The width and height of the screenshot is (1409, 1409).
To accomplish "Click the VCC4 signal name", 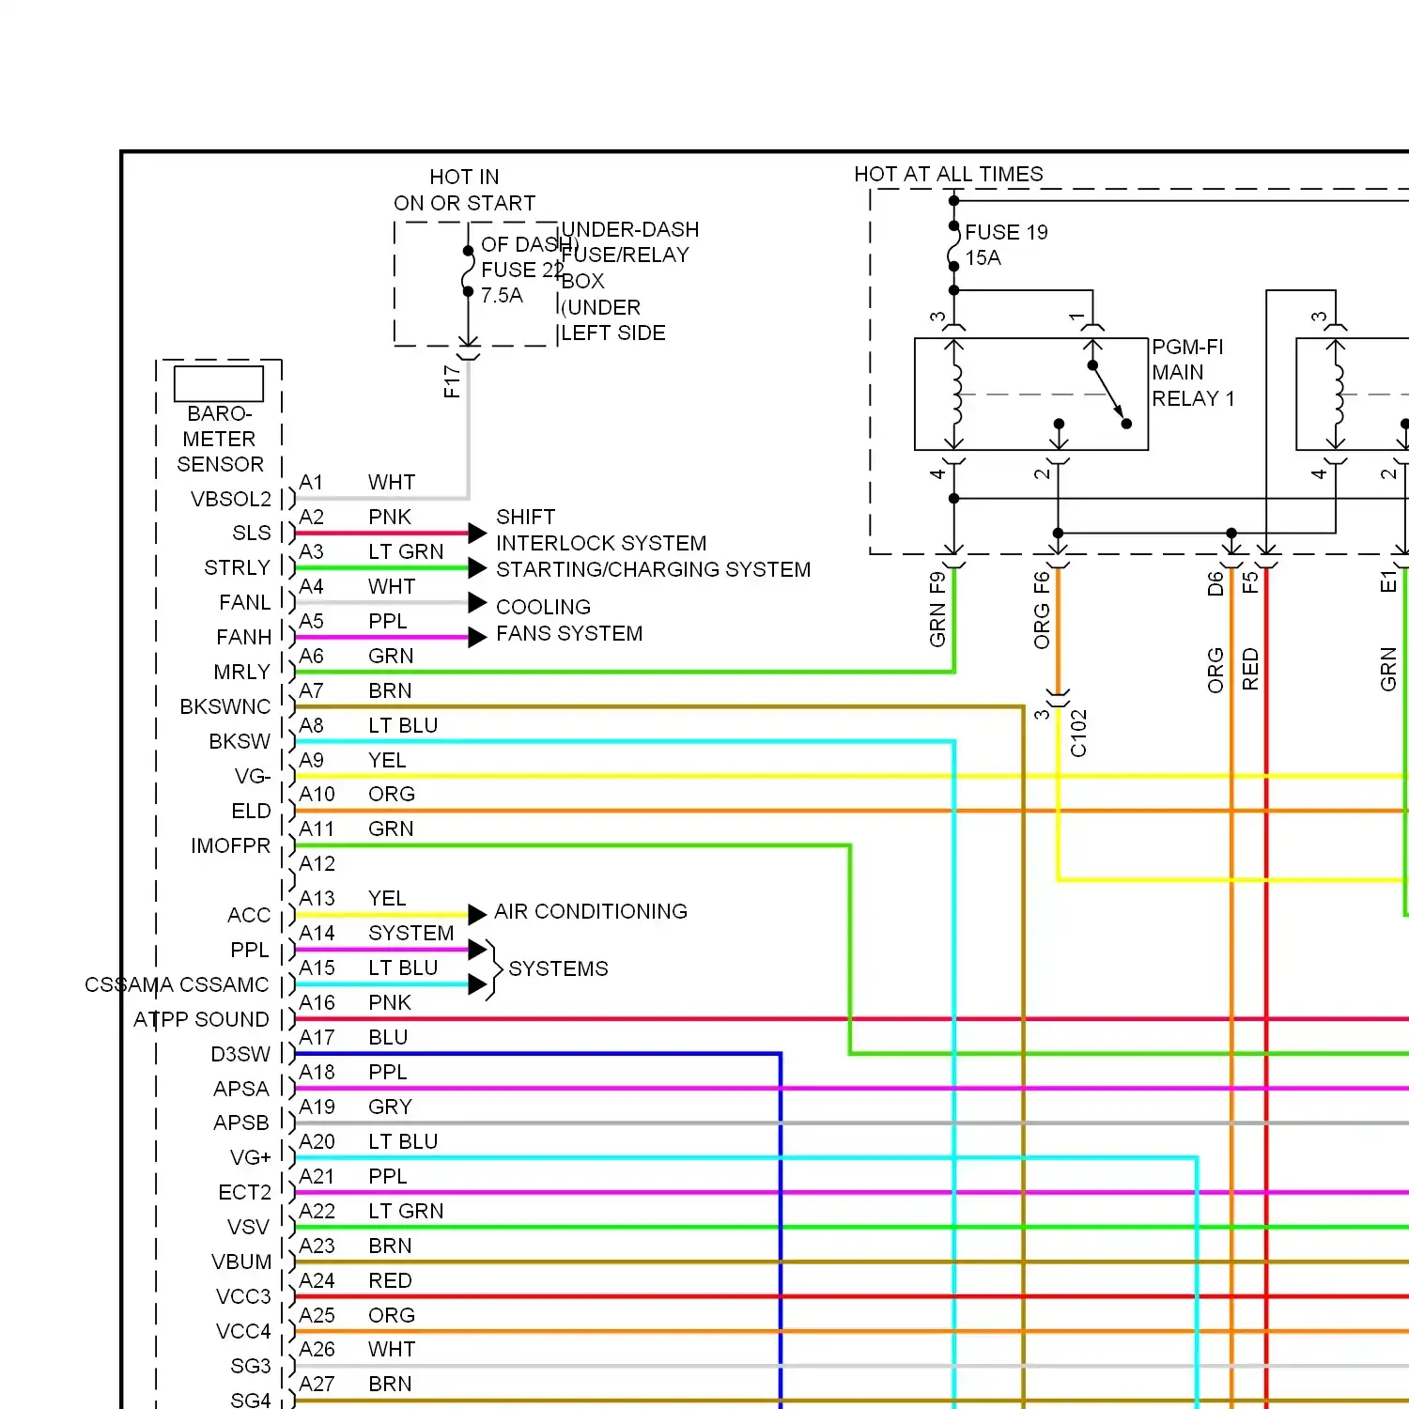I will (x=243, y=1331).
